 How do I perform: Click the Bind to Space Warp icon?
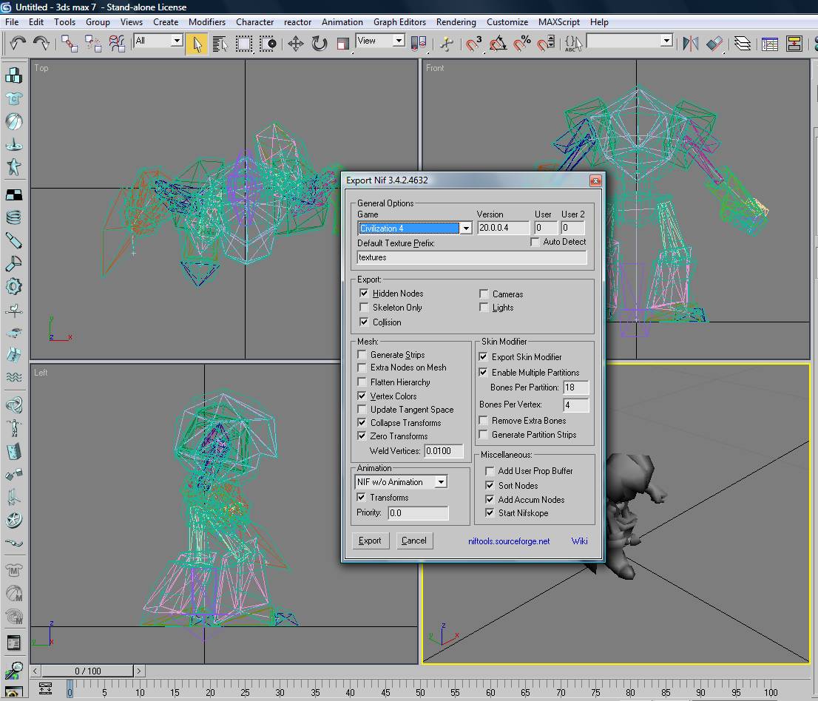point(117,44)
